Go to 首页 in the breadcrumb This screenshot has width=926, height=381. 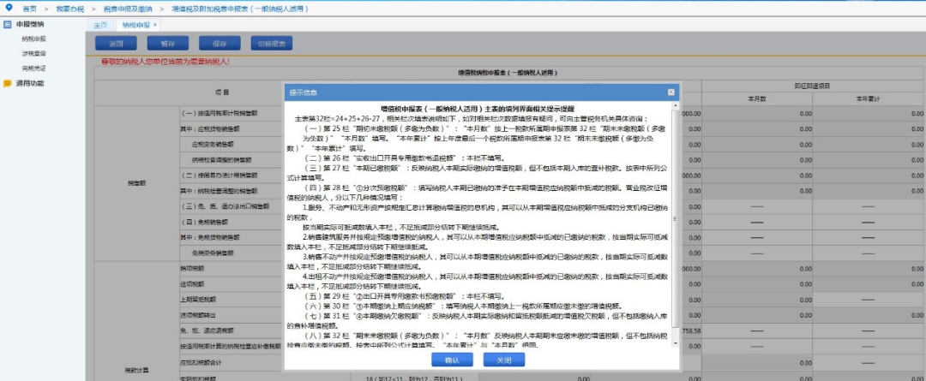pos(29,7)
